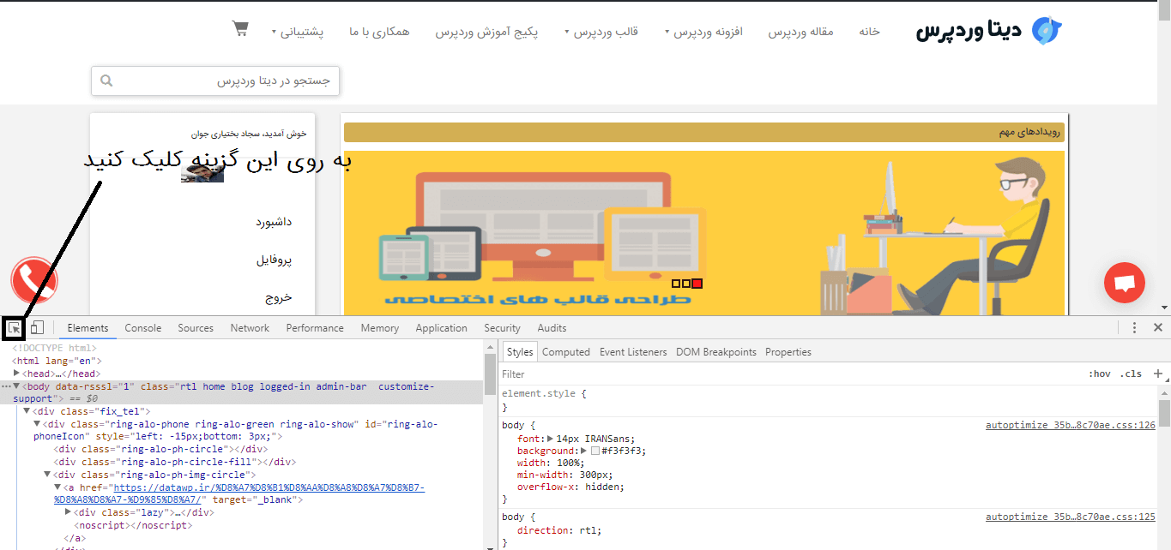Image resolution: width=1171 pixels, height=550 pixels.
Task: Open the autoptimize css:126 source link
Action: 1070,425
